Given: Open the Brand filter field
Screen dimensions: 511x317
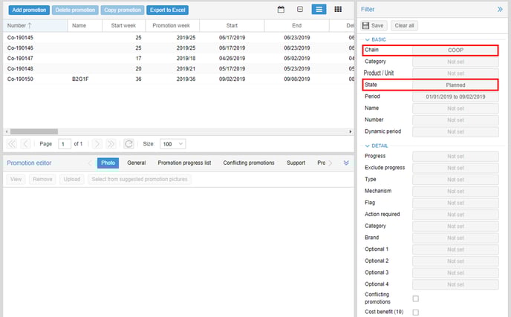Looking at the screenshot, I should coord(455,238).
